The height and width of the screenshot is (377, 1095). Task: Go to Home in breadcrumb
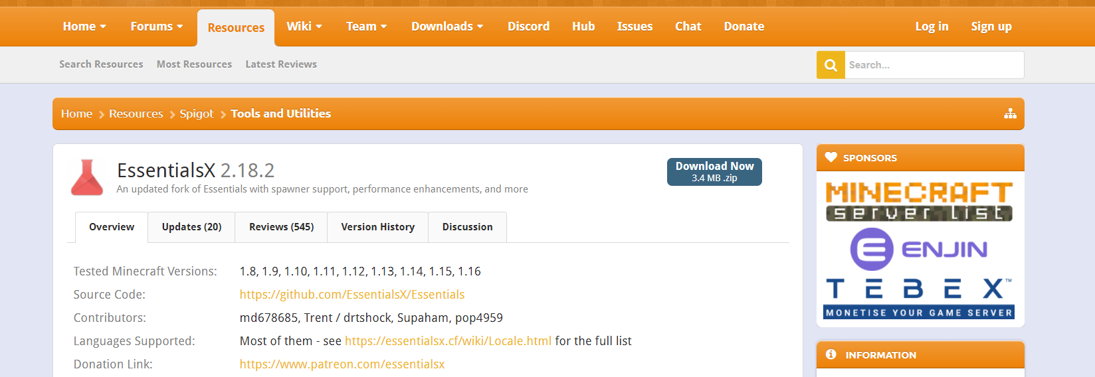[76, 113]
